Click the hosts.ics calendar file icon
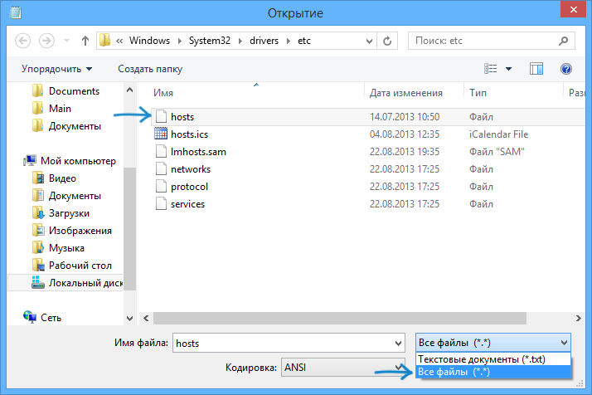This screenshot has height=395, width=592. 161,134
